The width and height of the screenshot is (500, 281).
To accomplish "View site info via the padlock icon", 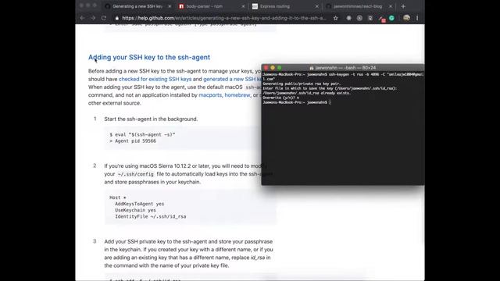I will (x=116, y=18).
